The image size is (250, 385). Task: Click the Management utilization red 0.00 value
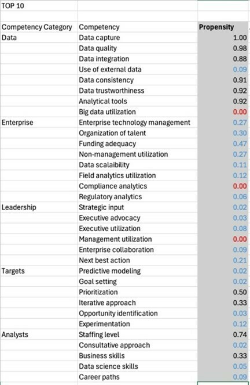(x=223, y=239)
